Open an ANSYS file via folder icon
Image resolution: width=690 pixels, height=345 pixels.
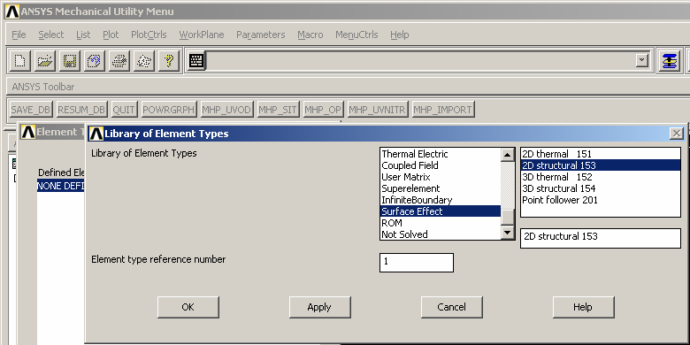tap(44, 61)
